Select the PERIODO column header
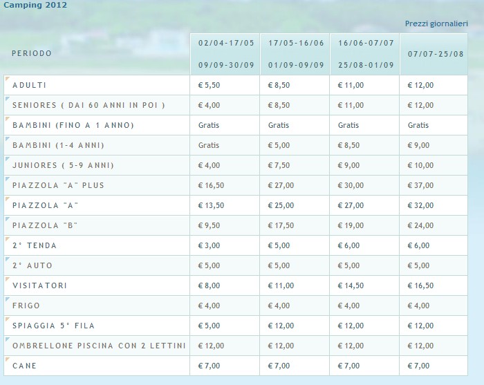The width and height of the screenshot is (484, 385). pyautogui.click(x=32, y=53)
